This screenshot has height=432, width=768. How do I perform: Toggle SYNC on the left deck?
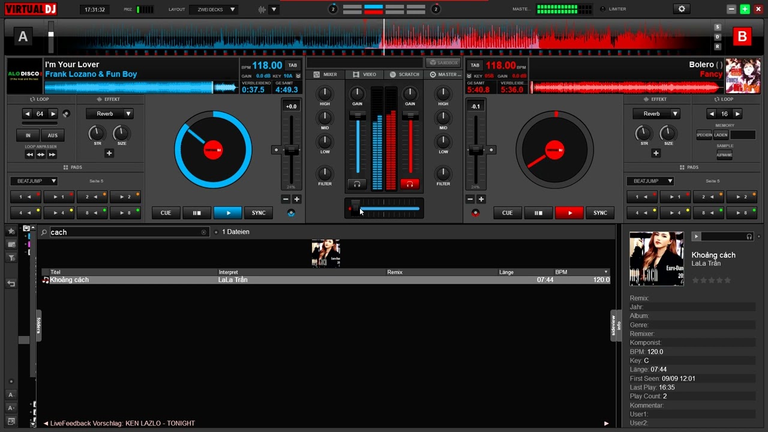click(259, 213)
